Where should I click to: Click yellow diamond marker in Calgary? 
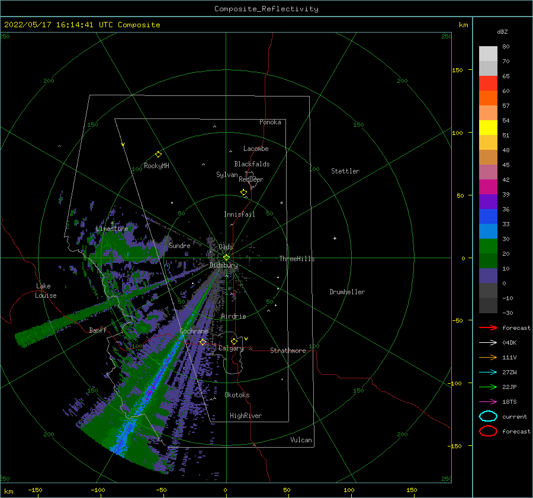point(234,341)
